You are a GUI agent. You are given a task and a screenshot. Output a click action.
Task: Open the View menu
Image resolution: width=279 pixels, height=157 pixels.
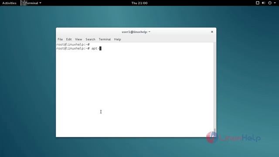pyautogui.click(x=78, y=39)
